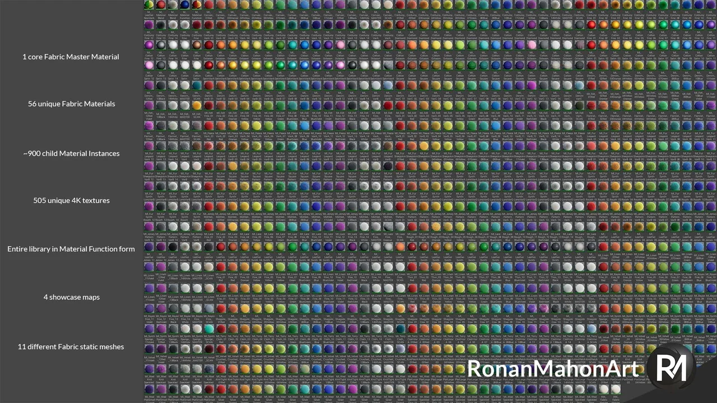
Task: Click the '1 core Fabric Master Material' label
Action: point(71,57)
